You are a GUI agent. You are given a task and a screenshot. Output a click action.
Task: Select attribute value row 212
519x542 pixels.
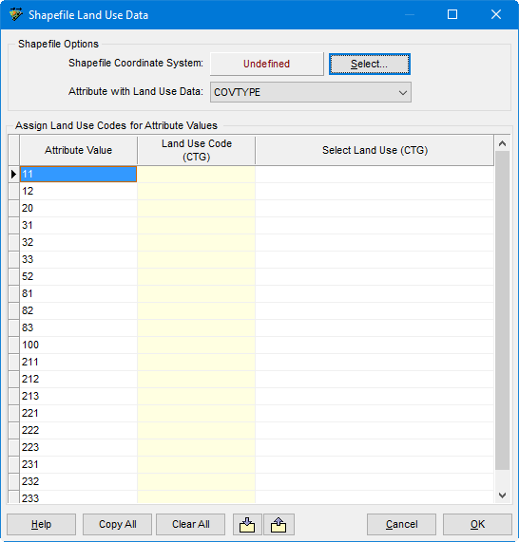coord(79,379)
